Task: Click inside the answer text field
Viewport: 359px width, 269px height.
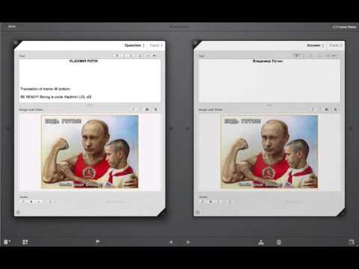Action: 269,80
